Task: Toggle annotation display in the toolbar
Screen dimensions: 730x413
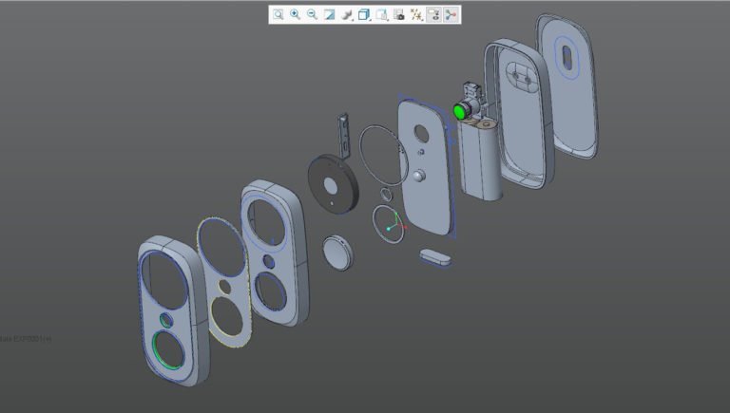Action: 433,14
